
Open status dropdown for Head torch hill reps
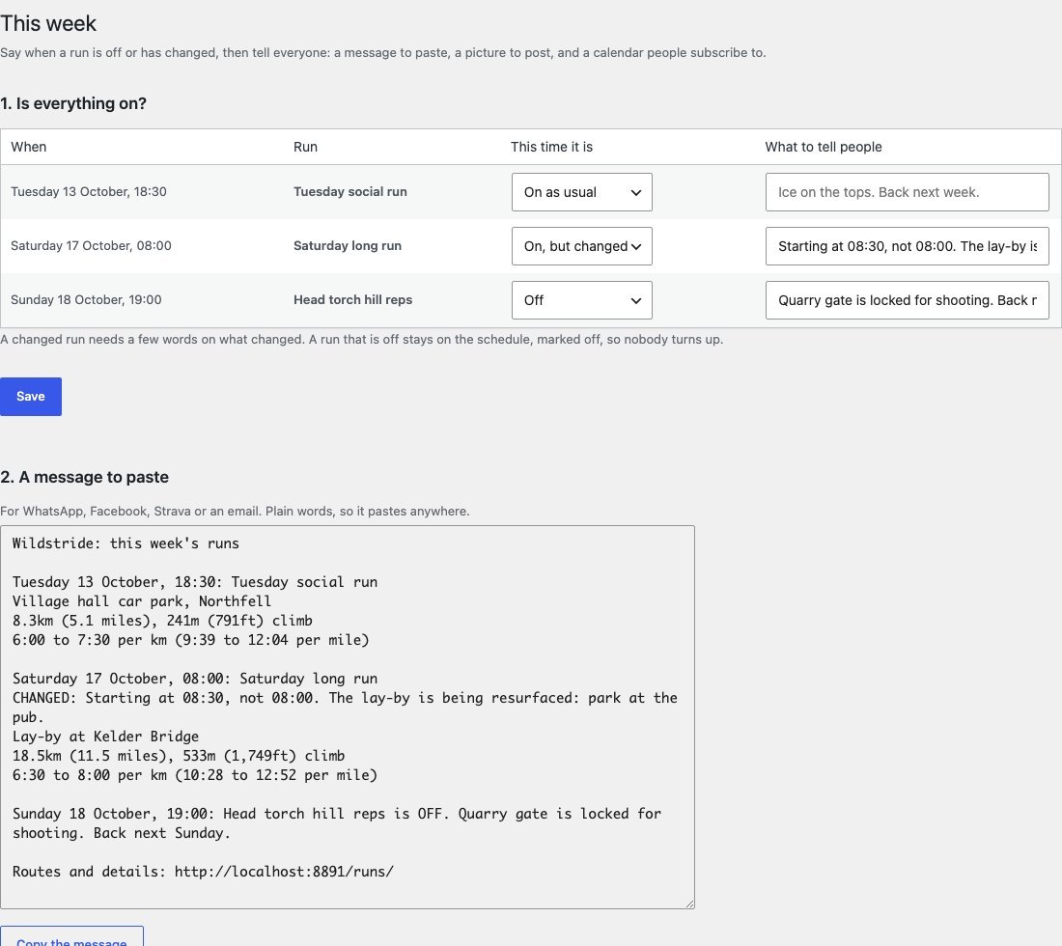pos(582,300)
